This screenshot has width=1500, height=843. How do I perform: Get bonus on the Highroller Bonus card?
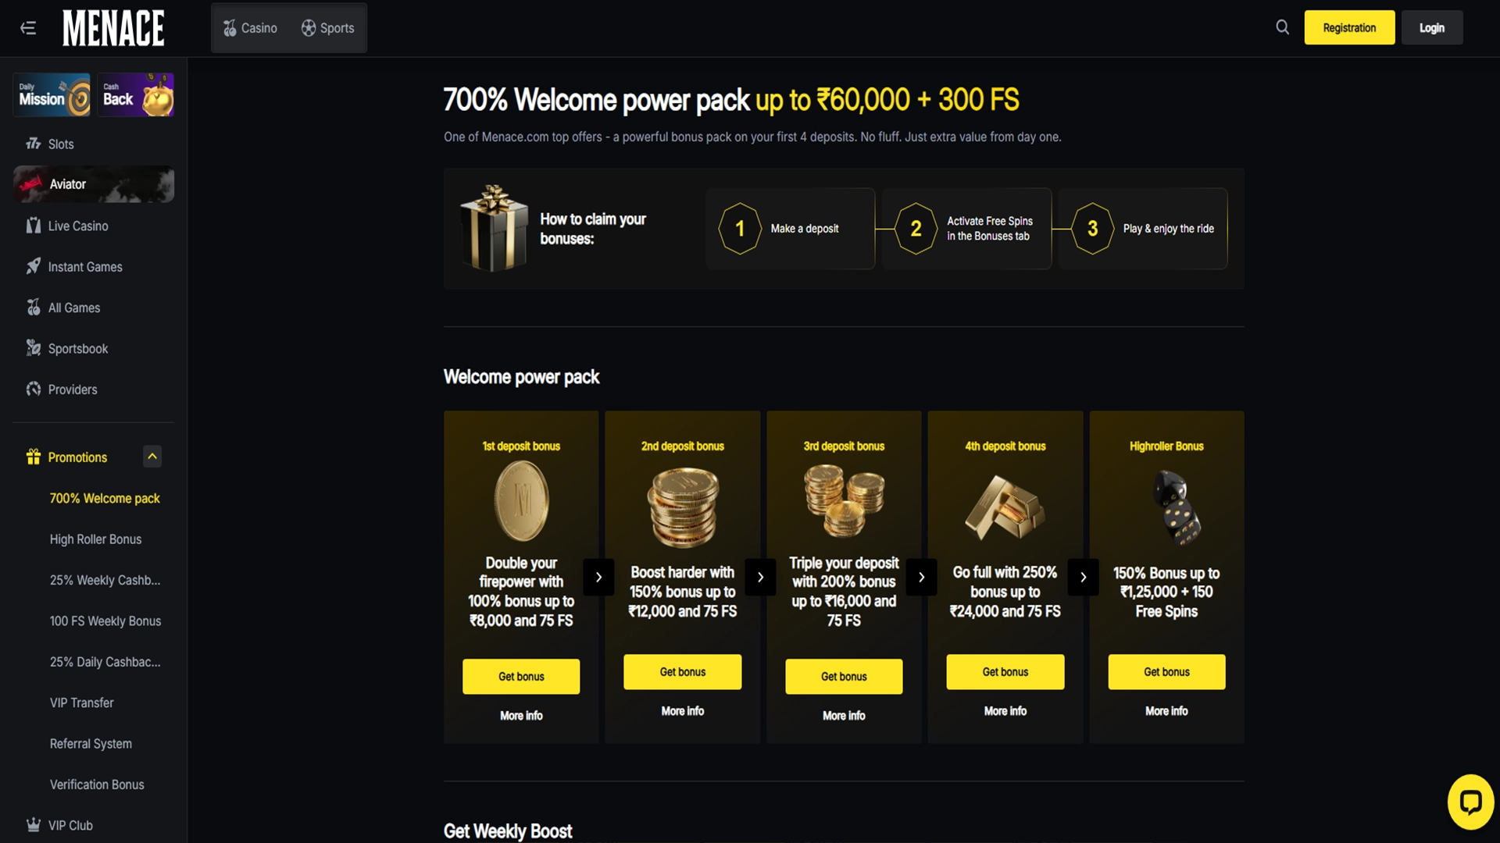click(1166, 671)
